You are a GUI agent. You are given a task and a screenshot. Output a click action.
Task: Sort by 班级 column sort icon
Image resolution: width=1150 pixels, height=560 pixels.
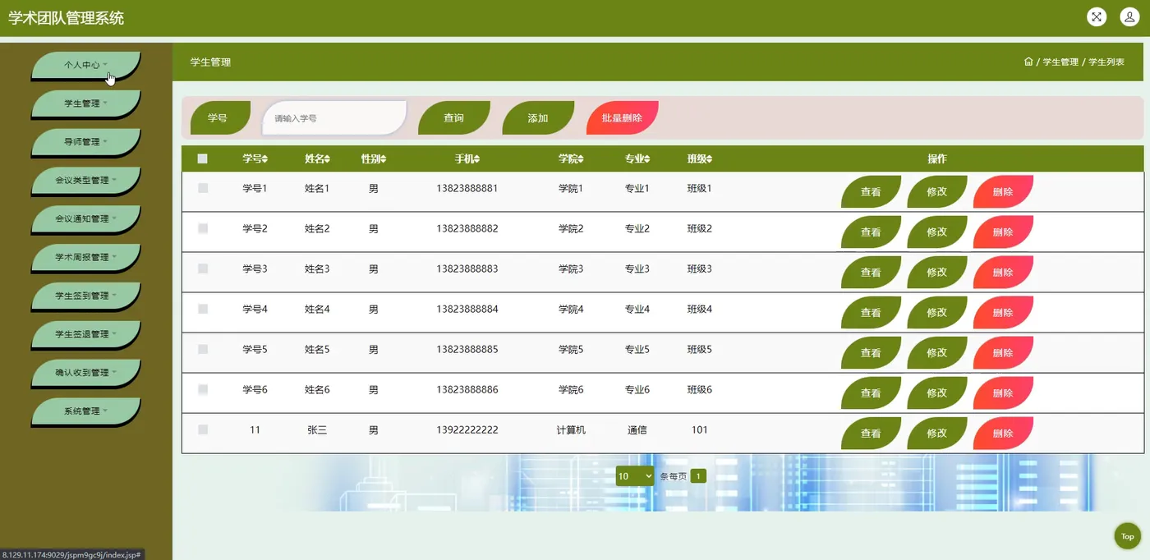709,159
